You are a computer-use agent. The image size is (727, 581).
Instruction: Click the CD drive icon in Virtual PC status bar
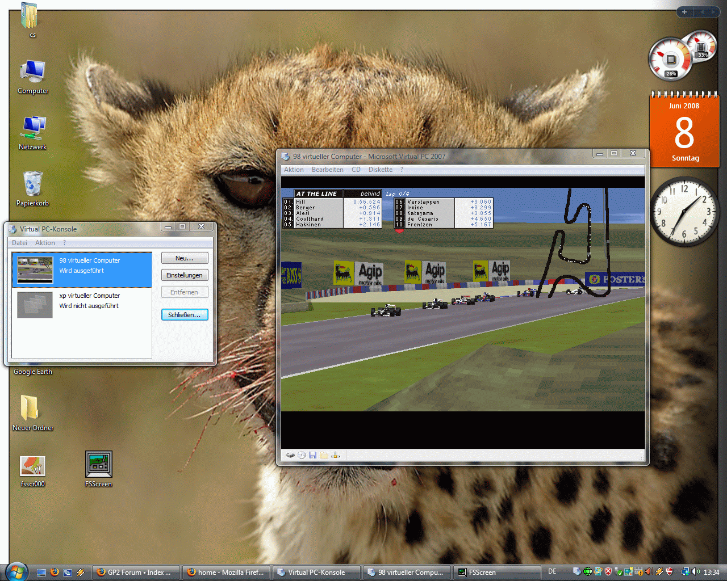point(302,455)
